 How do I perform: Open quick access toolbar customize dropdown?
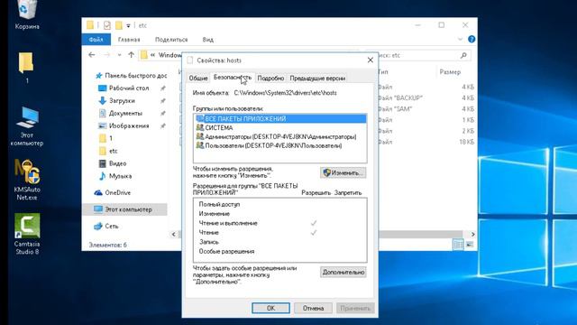pyautogui.click(x=128, y=25)
